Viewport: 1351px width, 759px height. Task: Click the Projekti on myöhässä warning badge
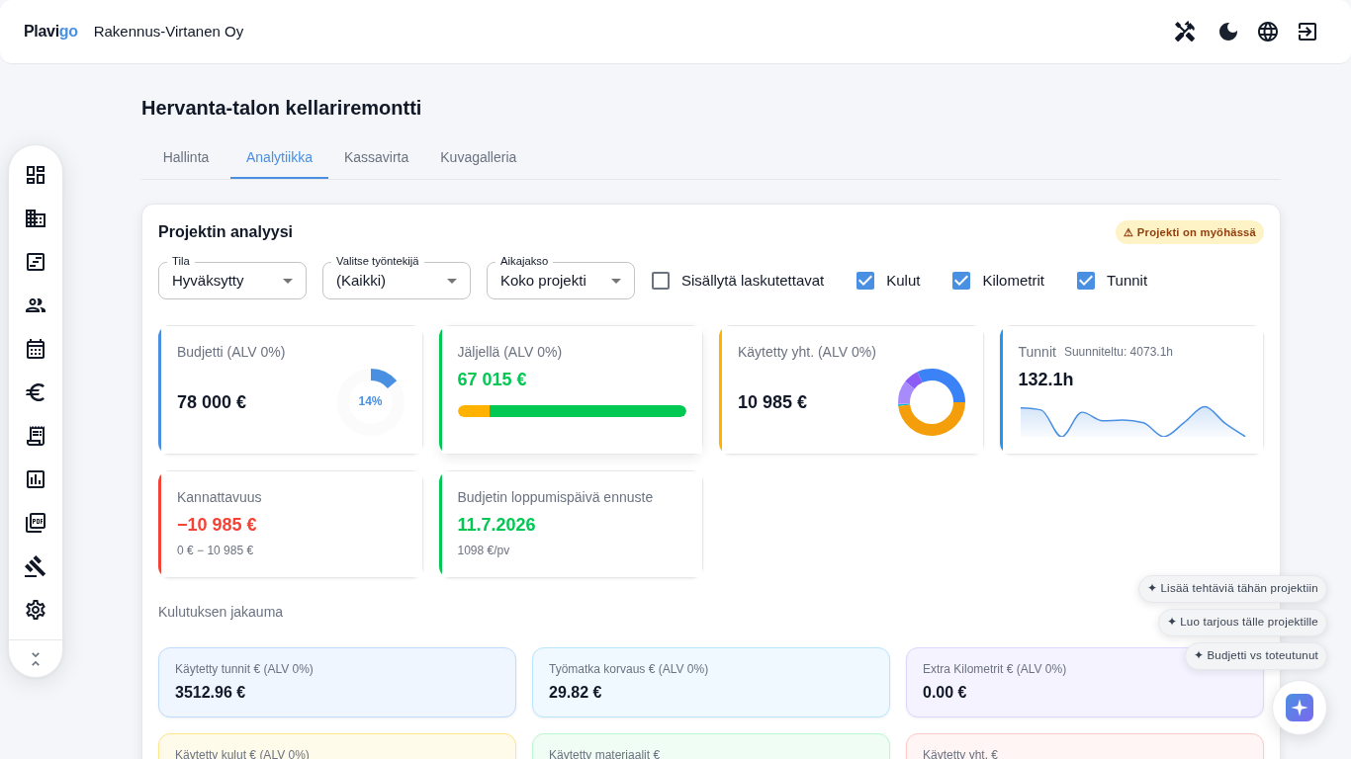[1190, 232]
